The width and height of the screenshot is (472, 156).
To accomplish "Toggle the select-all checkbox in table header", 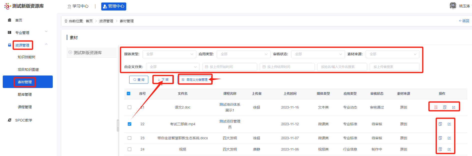I will (128, 93).
